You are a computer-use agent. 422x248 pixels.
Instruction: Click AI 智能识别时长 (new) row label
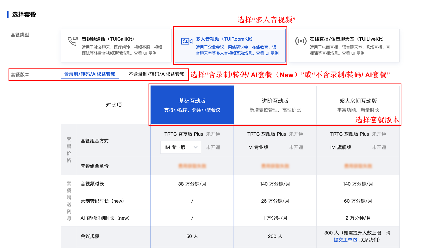click(x=105, y=218)
